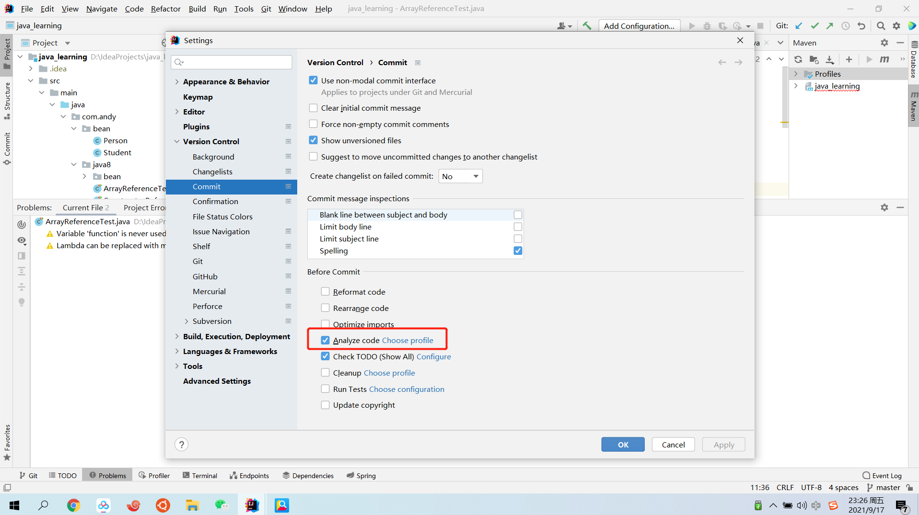Enable Blank line between subject and body

(x=518, y=215)
